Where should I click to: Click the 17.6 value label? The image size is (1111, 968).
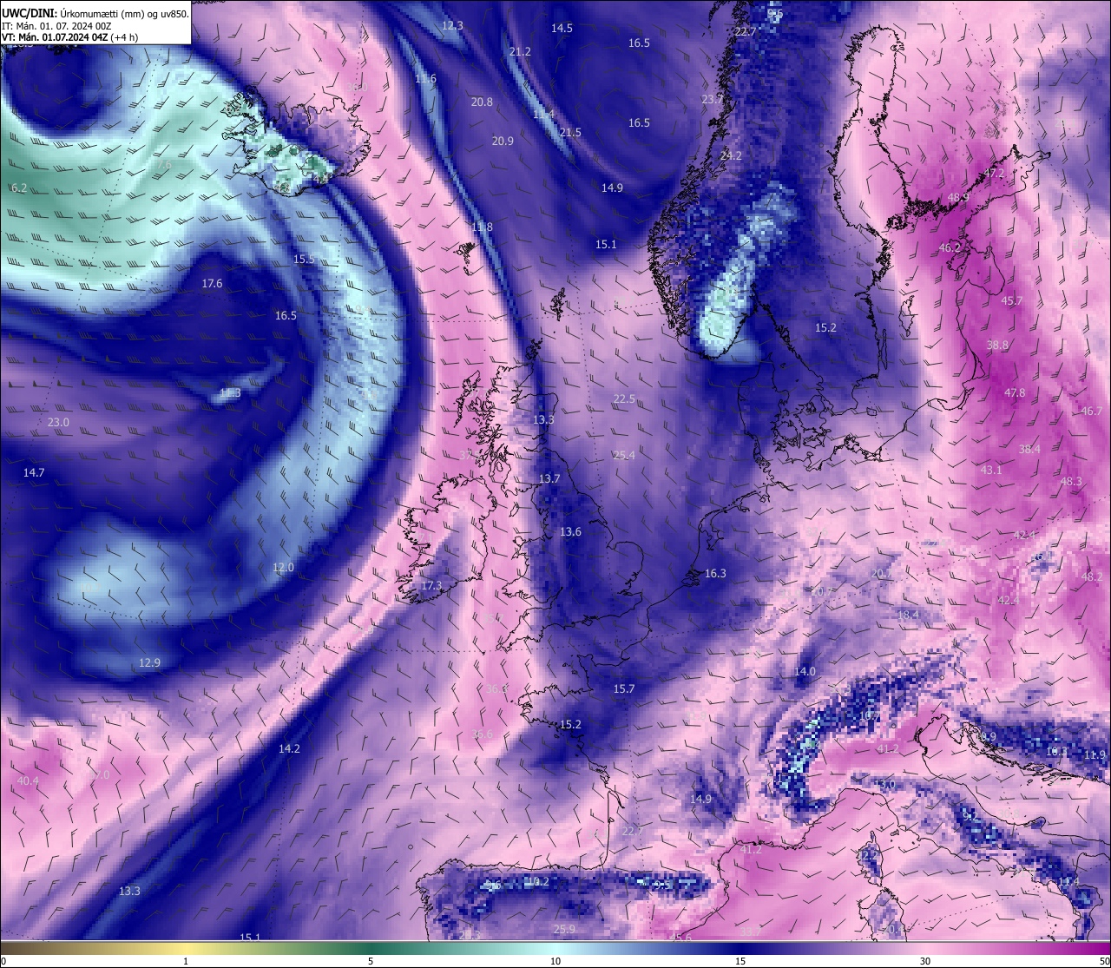pyautogui.click(x=212, y=284)
